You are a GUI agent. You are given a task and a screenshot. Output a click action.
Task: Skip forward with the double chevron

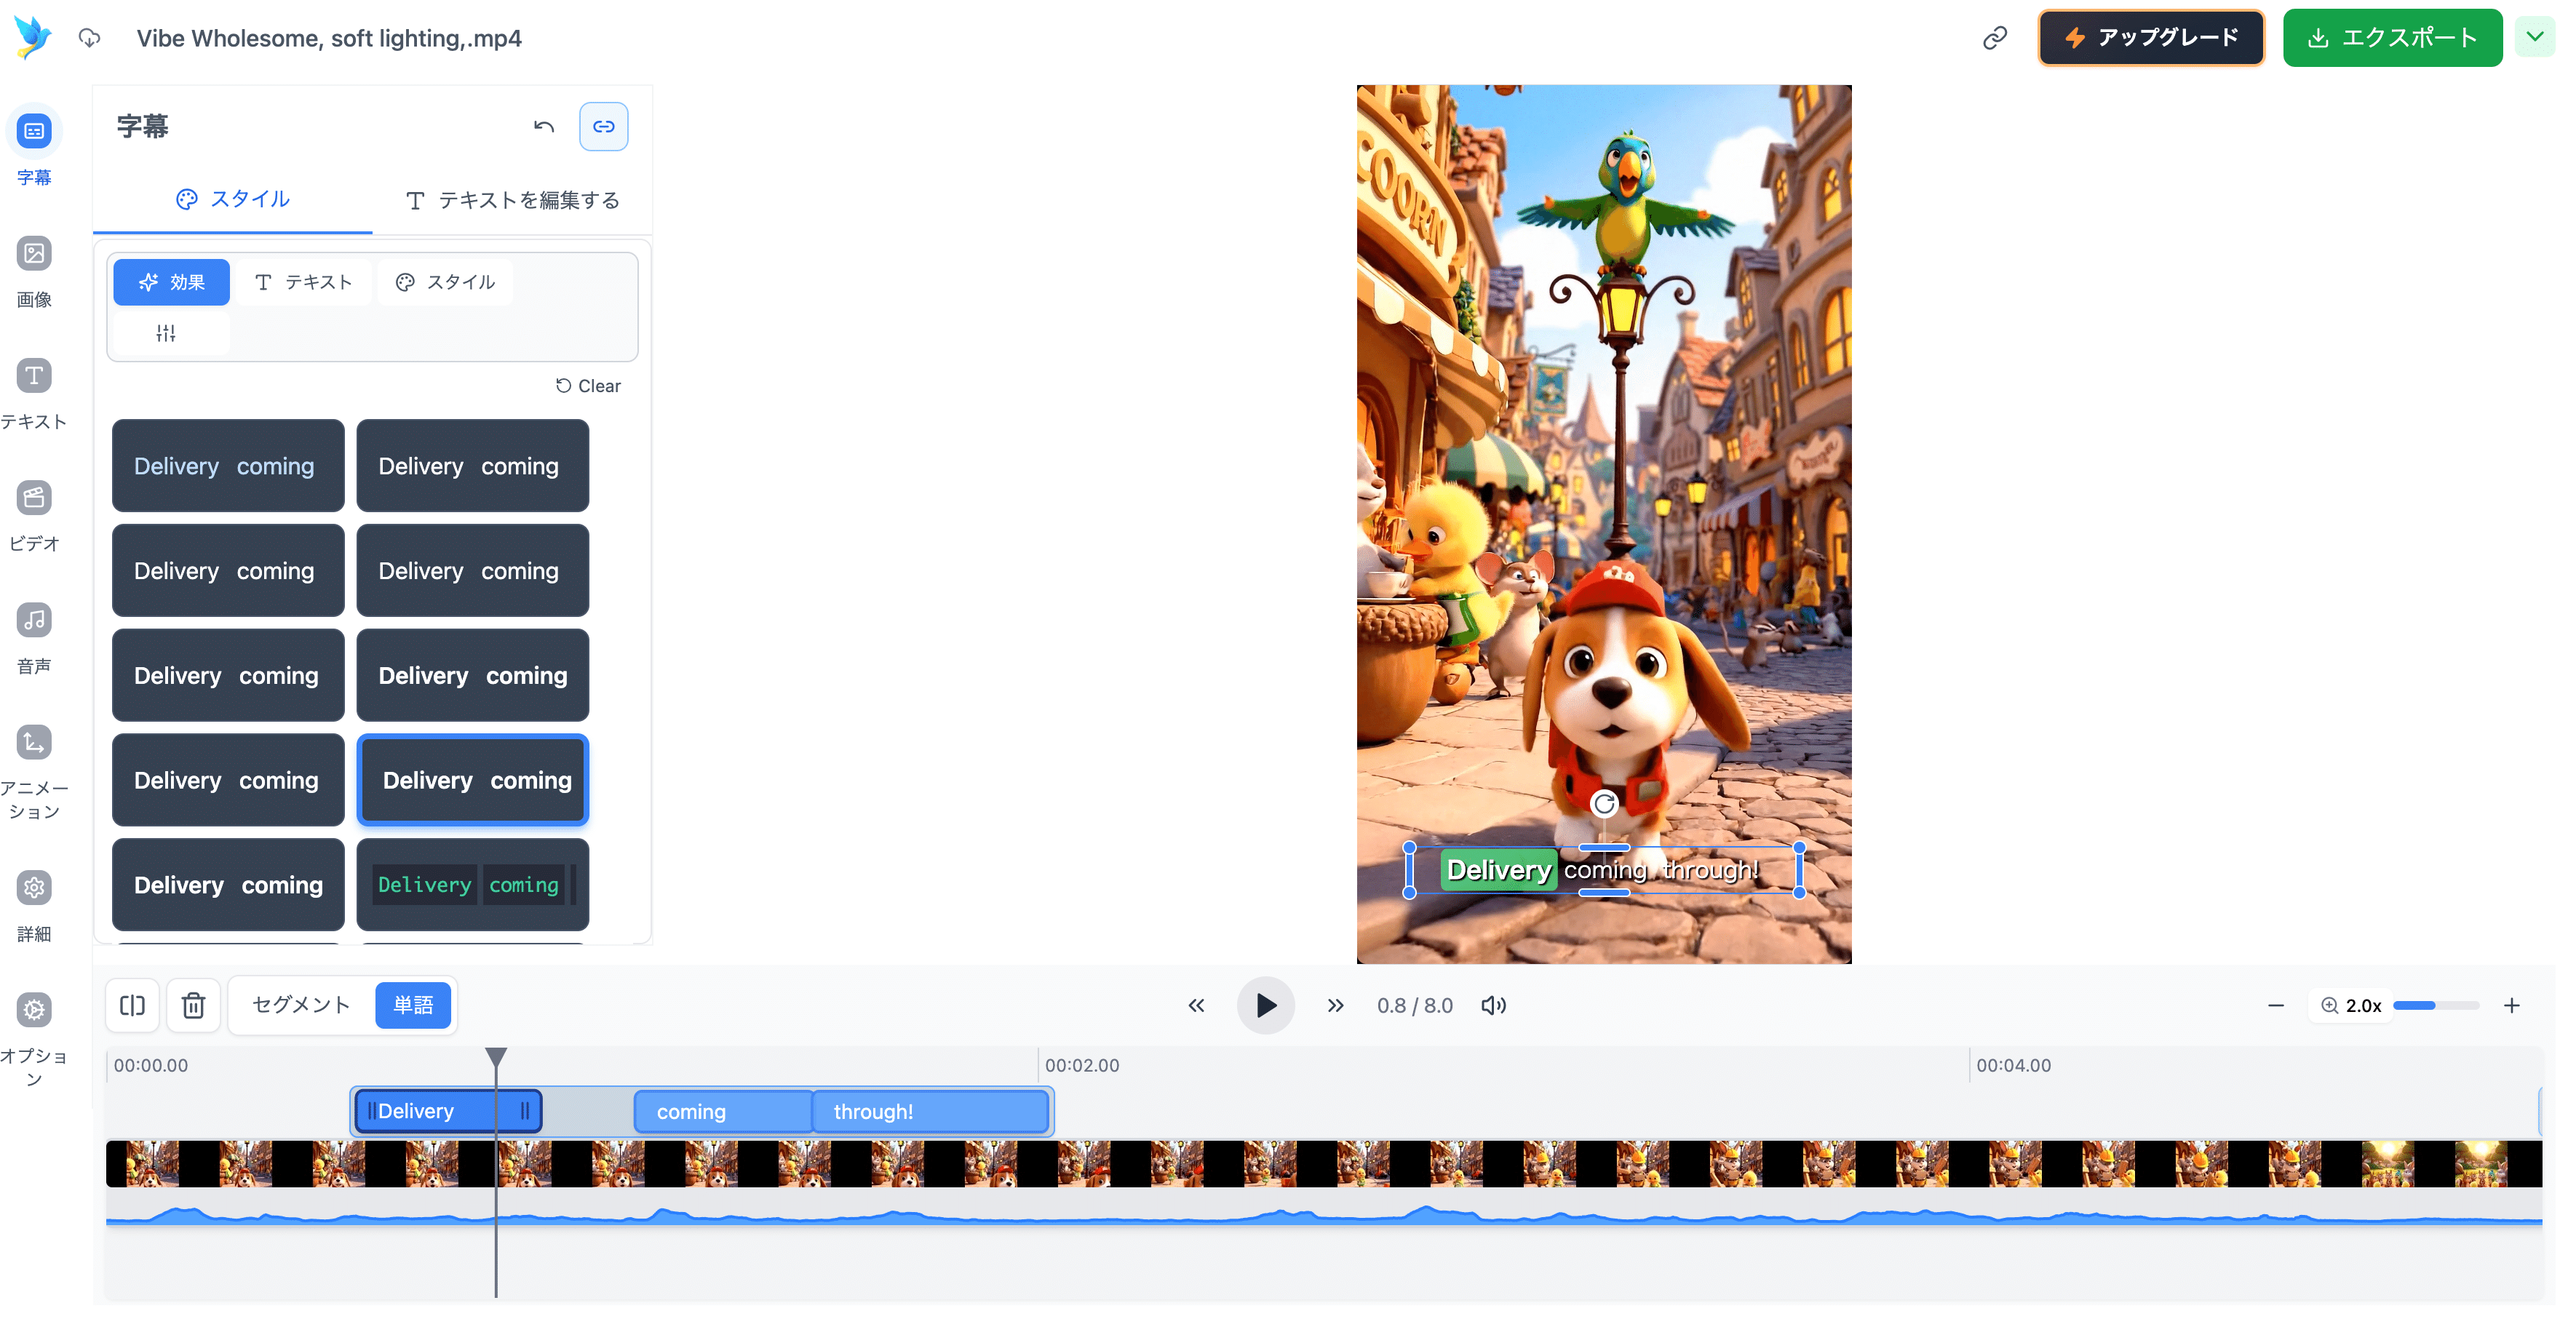point(1335,1005)
